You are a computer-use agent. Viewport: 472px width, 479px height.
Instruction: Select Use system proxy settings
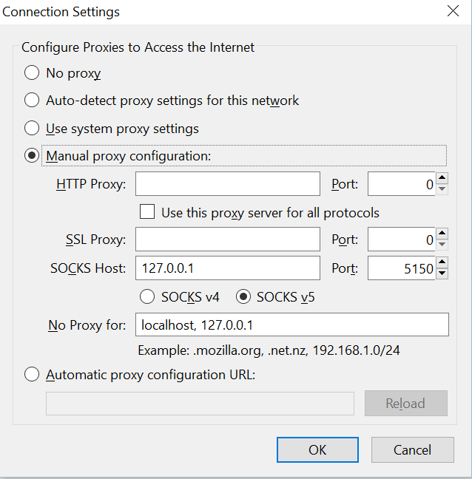[32, 129]
